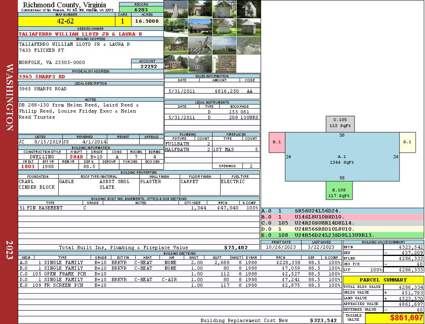This screenshot has width=425, height=324.
Task: Click the DB 288-130 notes text
Action: (79, 111)
